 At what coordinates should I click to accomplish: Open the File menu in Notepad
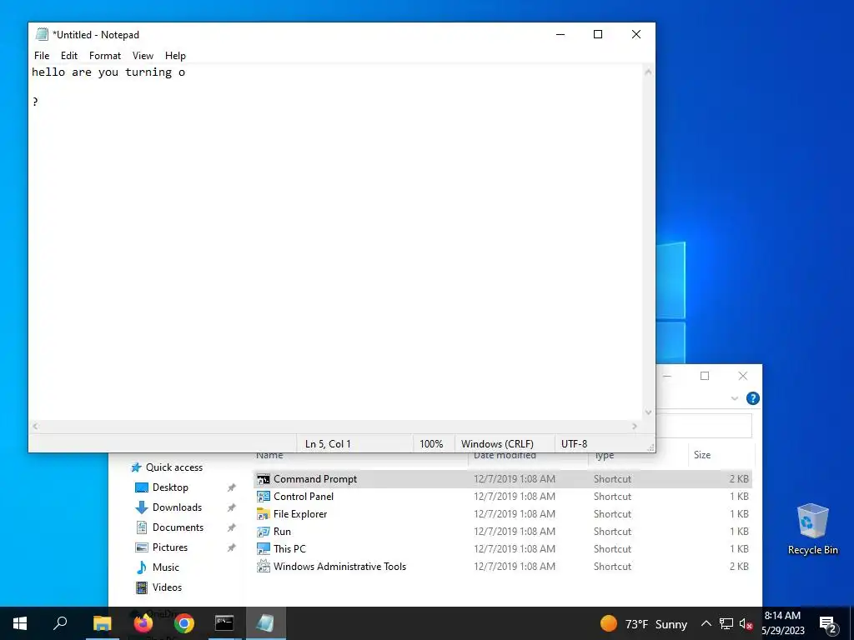(42, 56)
